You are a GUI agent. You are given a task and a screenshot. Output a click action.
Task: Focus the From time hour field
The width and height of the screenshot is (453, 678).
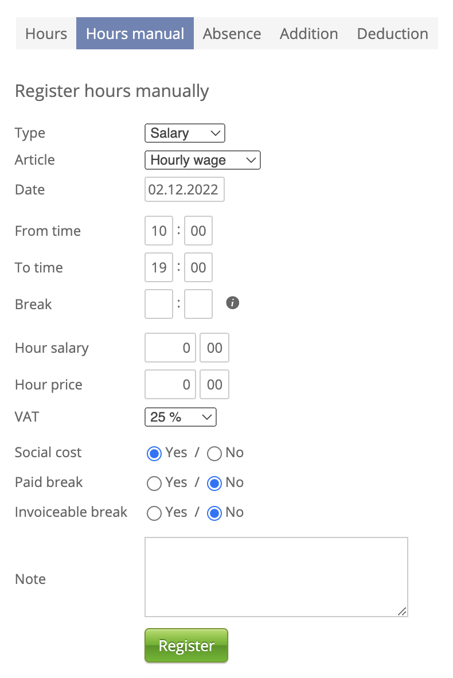tap(159, 231)
